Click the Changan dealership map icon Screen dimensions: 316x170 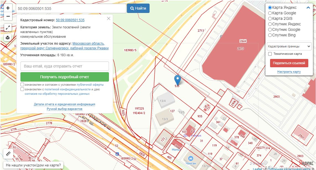pos(191,158)
